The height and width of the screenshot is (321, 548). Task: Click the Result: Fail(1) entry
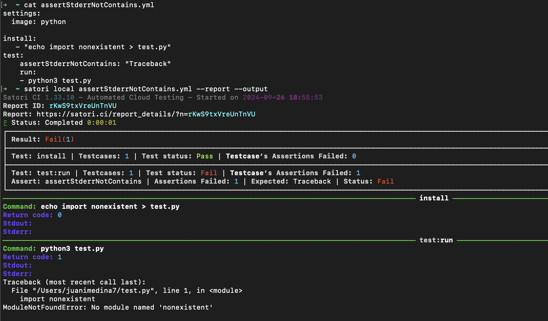point(43,139)
